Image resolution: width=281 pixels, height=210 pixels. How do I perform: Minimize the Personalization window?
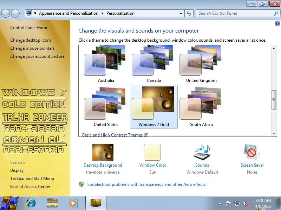[x=252, y=4]
